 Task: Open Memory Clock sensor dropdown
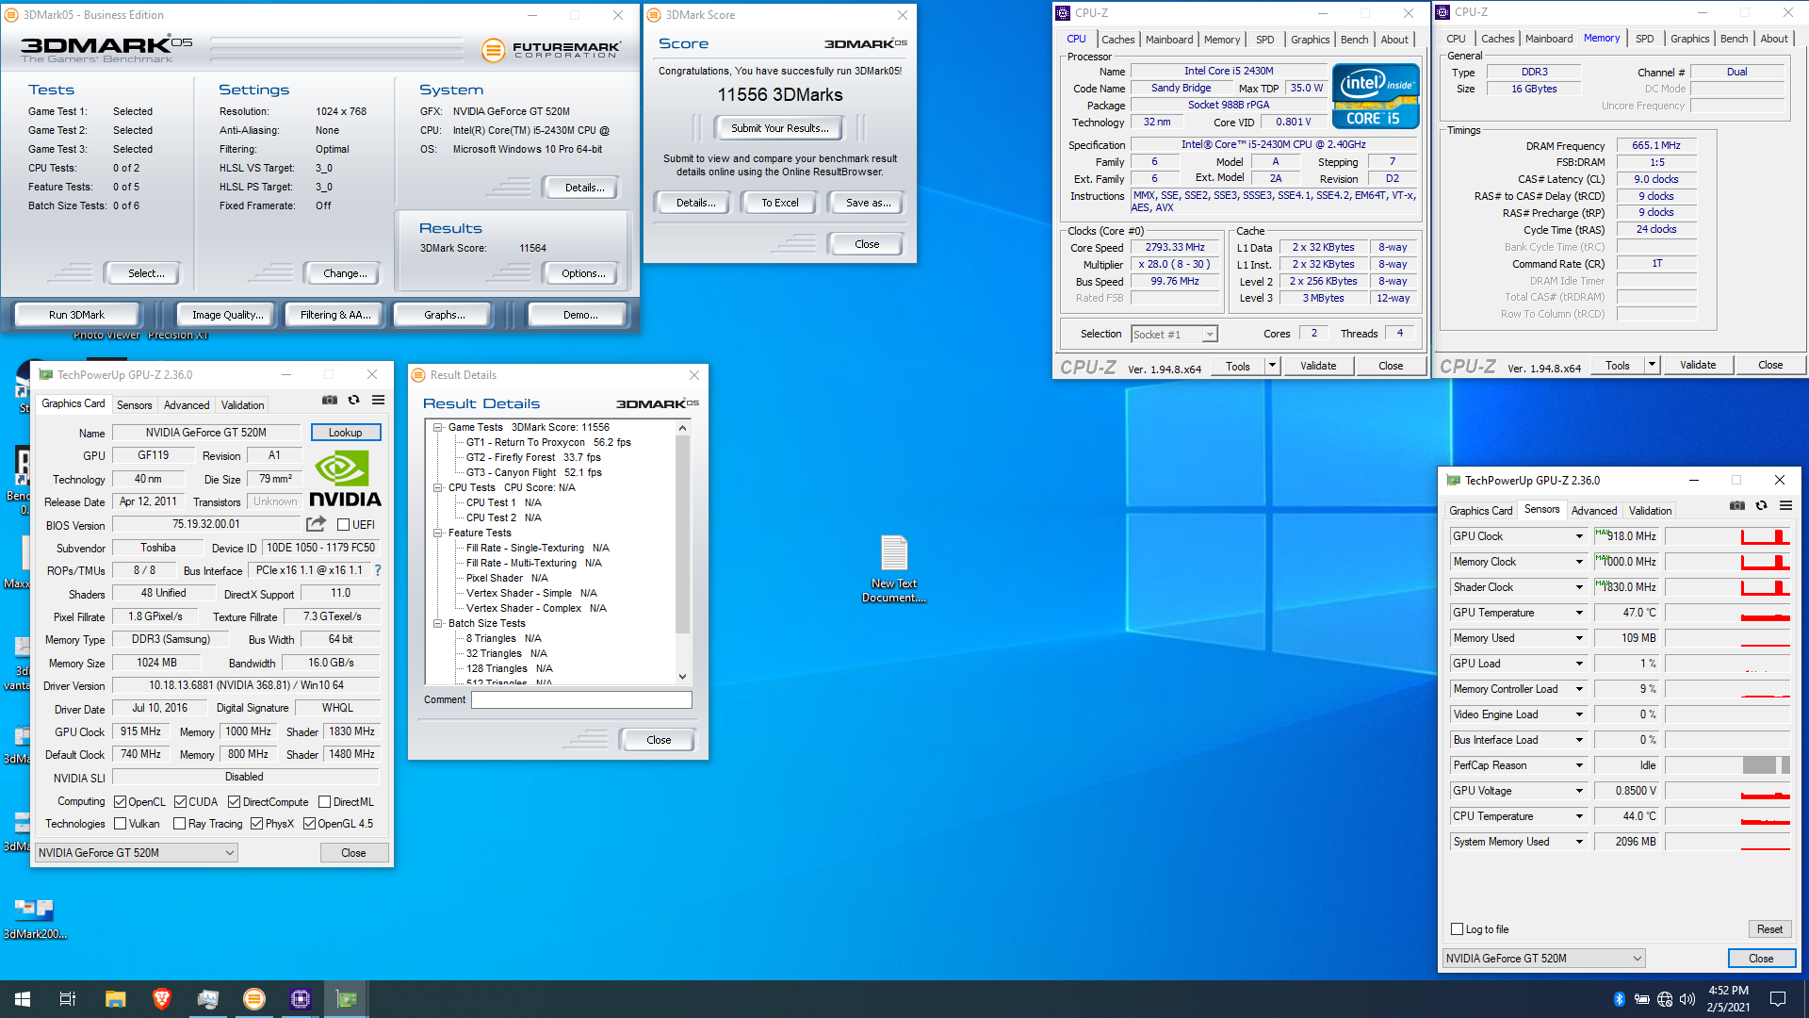coord(1580,562)
